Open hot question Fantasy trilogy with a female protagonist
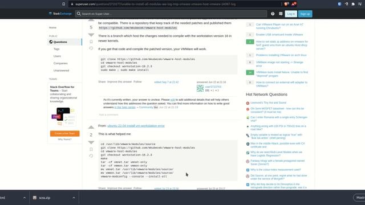This screenshot has height=205, width=365. [x=278, y=162]
